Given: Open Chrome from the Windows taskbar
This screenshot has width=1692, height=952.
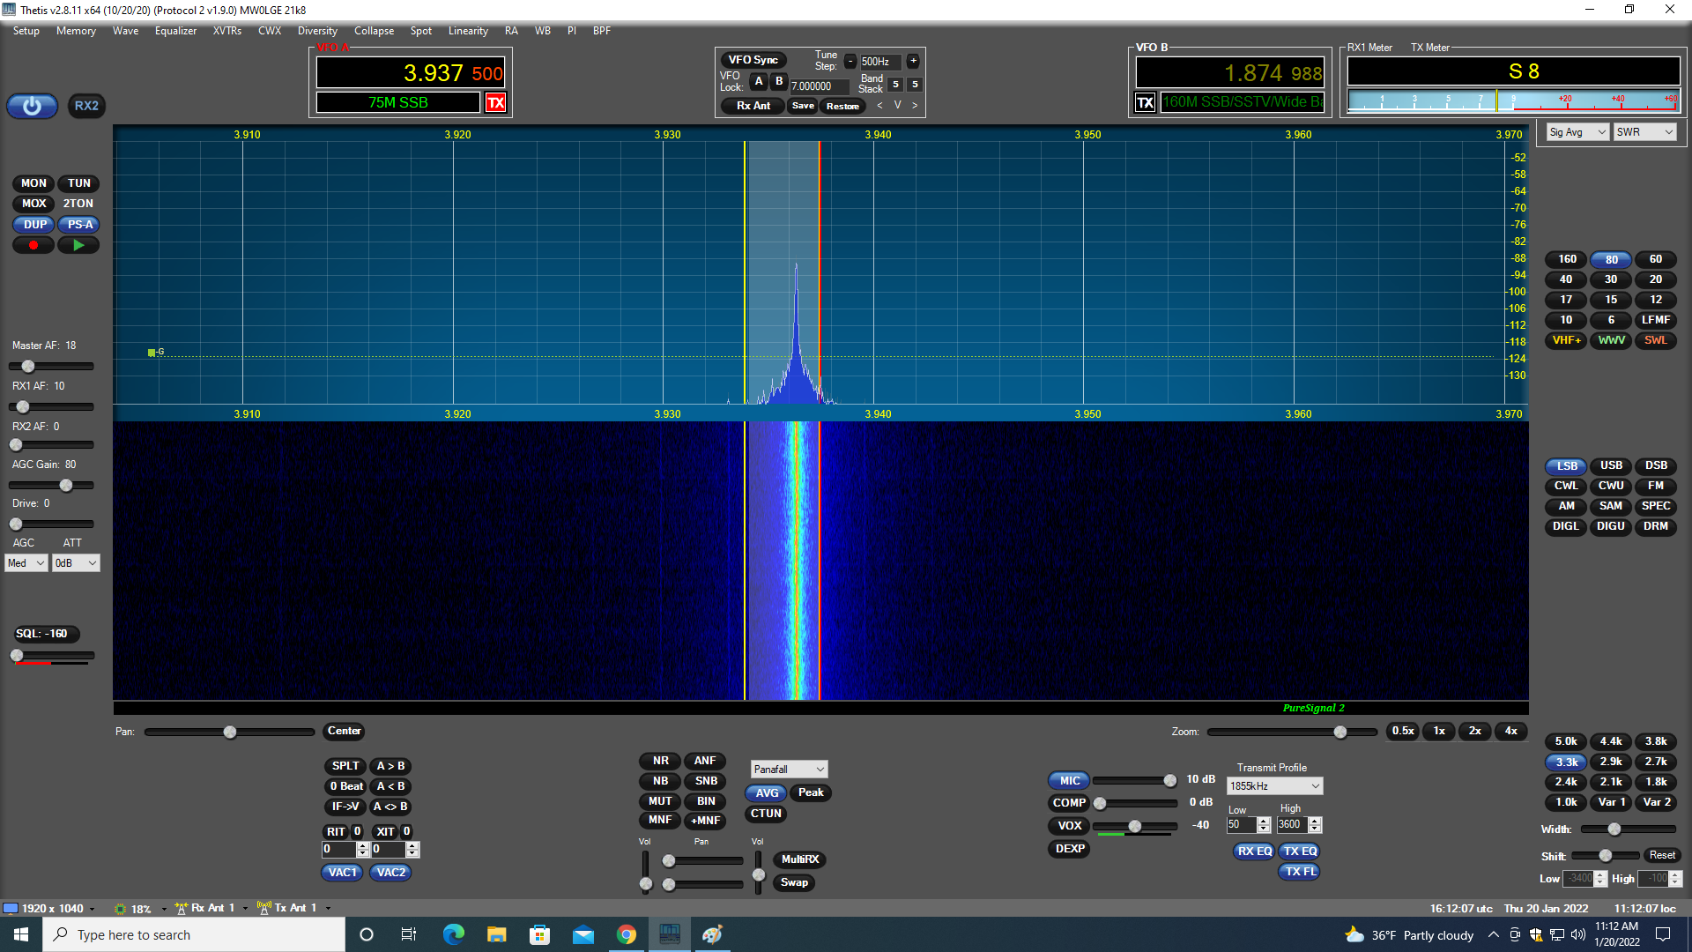Looking at the screenshot, I should click(626, 934).
